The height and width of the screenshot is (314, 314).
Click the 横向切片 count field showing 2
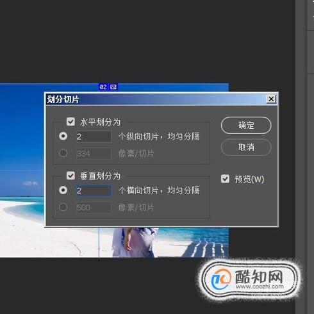94,190
